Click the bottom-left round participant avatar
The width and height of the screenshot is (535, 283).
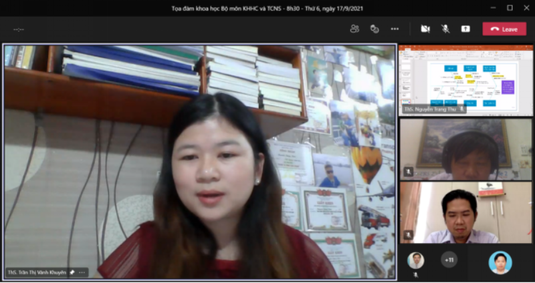[x=416, y=260]
